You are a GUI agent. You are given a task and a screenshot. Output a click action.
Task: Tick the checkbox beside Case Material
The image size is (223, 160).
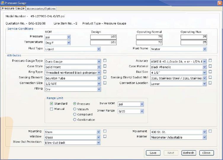click(x=210, y=66)
